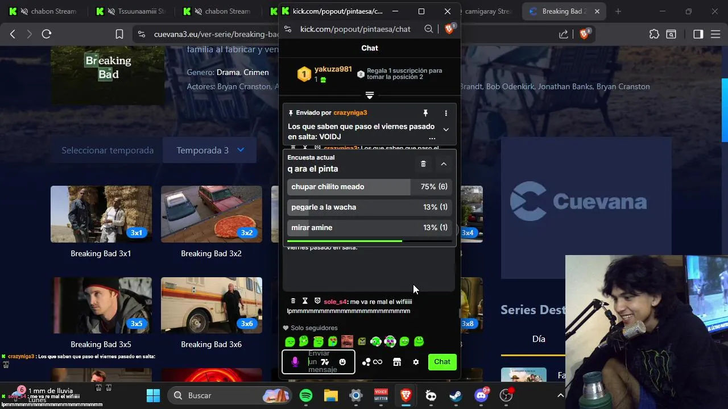Viewport: 728px width, 409px height.
Task: Click the kick.com popout address bar
Action: [x=355, y=29]
